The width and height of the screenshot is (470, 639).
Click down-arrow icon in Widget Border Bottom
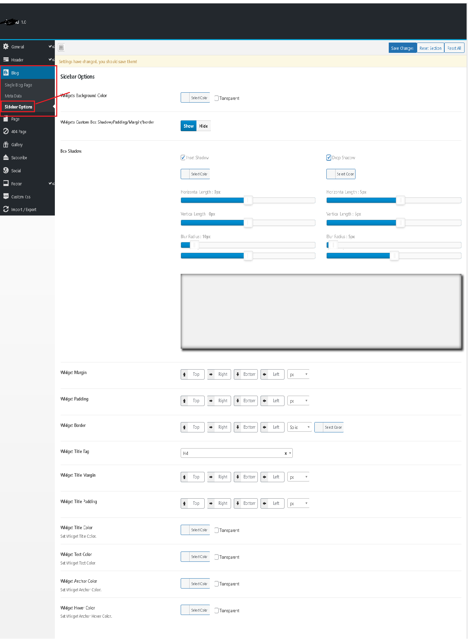(x=238, y=427)
